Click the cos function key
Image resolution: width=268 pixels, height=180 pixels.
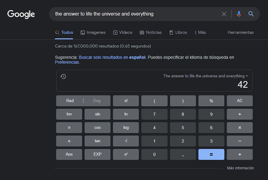[97, 127]
